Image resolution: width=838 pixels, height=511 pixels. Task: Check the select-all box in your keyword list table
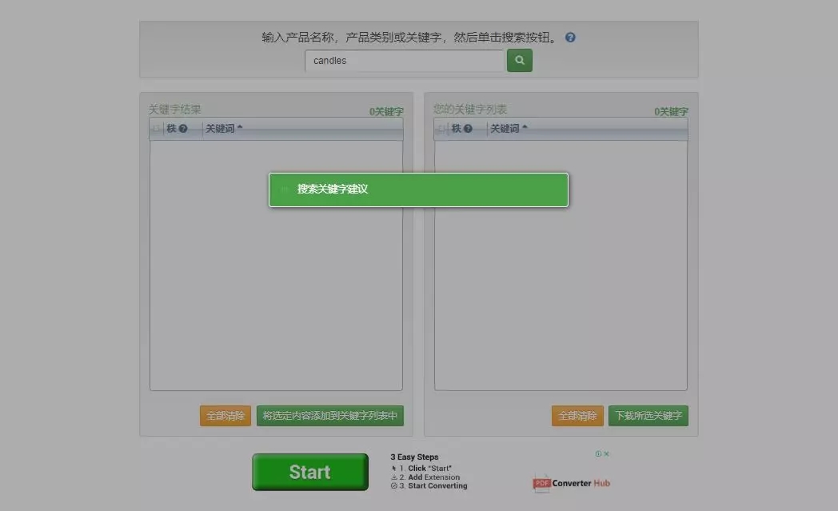pyautogui.click(x=439, y=128)
